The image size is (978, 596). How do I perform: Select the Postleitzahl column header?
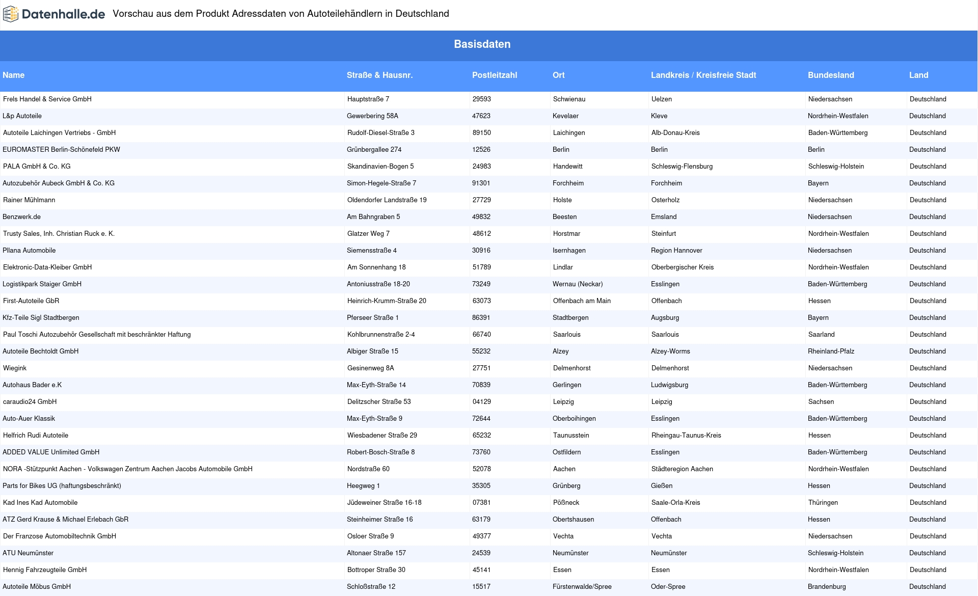[x=495, y=75]
